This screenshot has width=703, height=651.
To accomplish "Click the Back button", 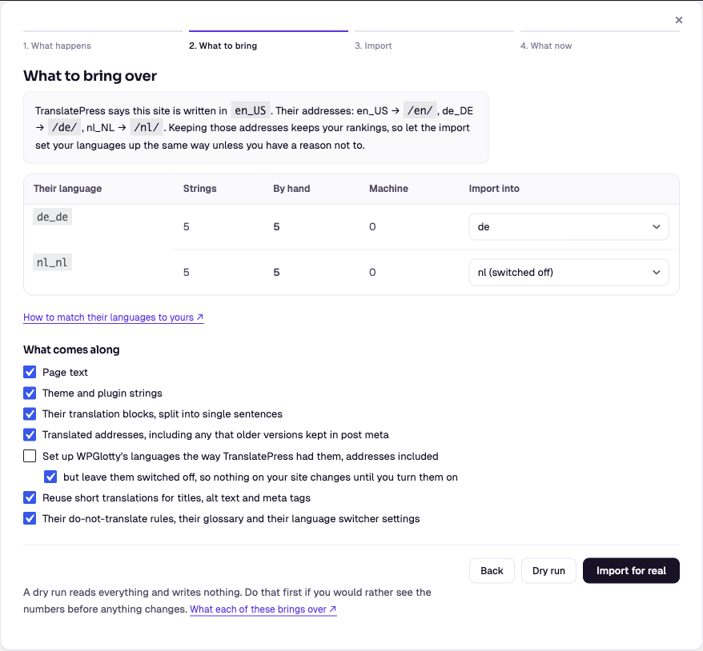I will pos(492,570).
